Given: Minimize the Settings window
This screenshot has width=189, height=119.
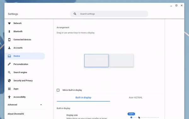Looking at the screenshot, I should coord(171,6).
